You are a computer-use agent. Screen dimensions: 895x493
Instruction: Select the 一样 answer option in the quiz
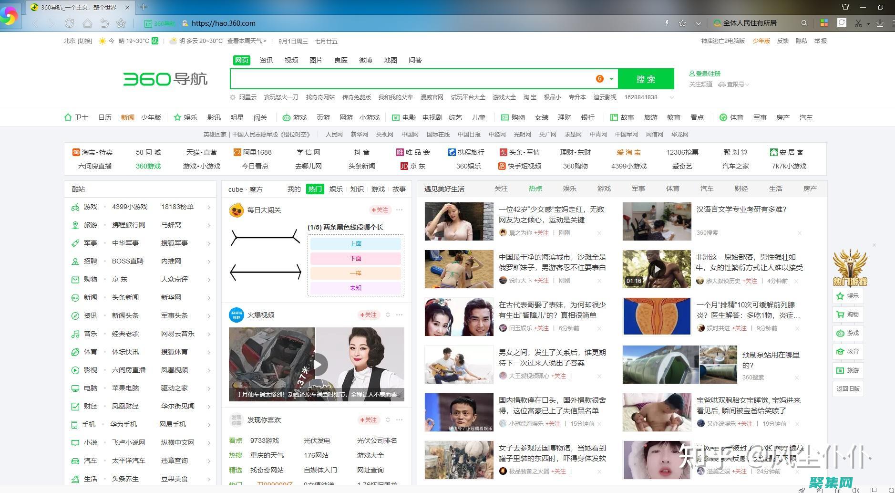(355, 273)
